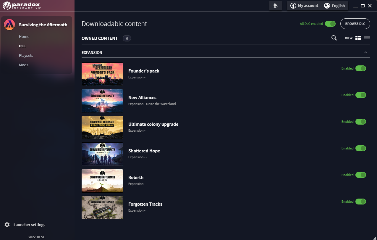The image size is (377, 240).
Task: Open Launcher settings via gear icon
Action: pos(7,224)
